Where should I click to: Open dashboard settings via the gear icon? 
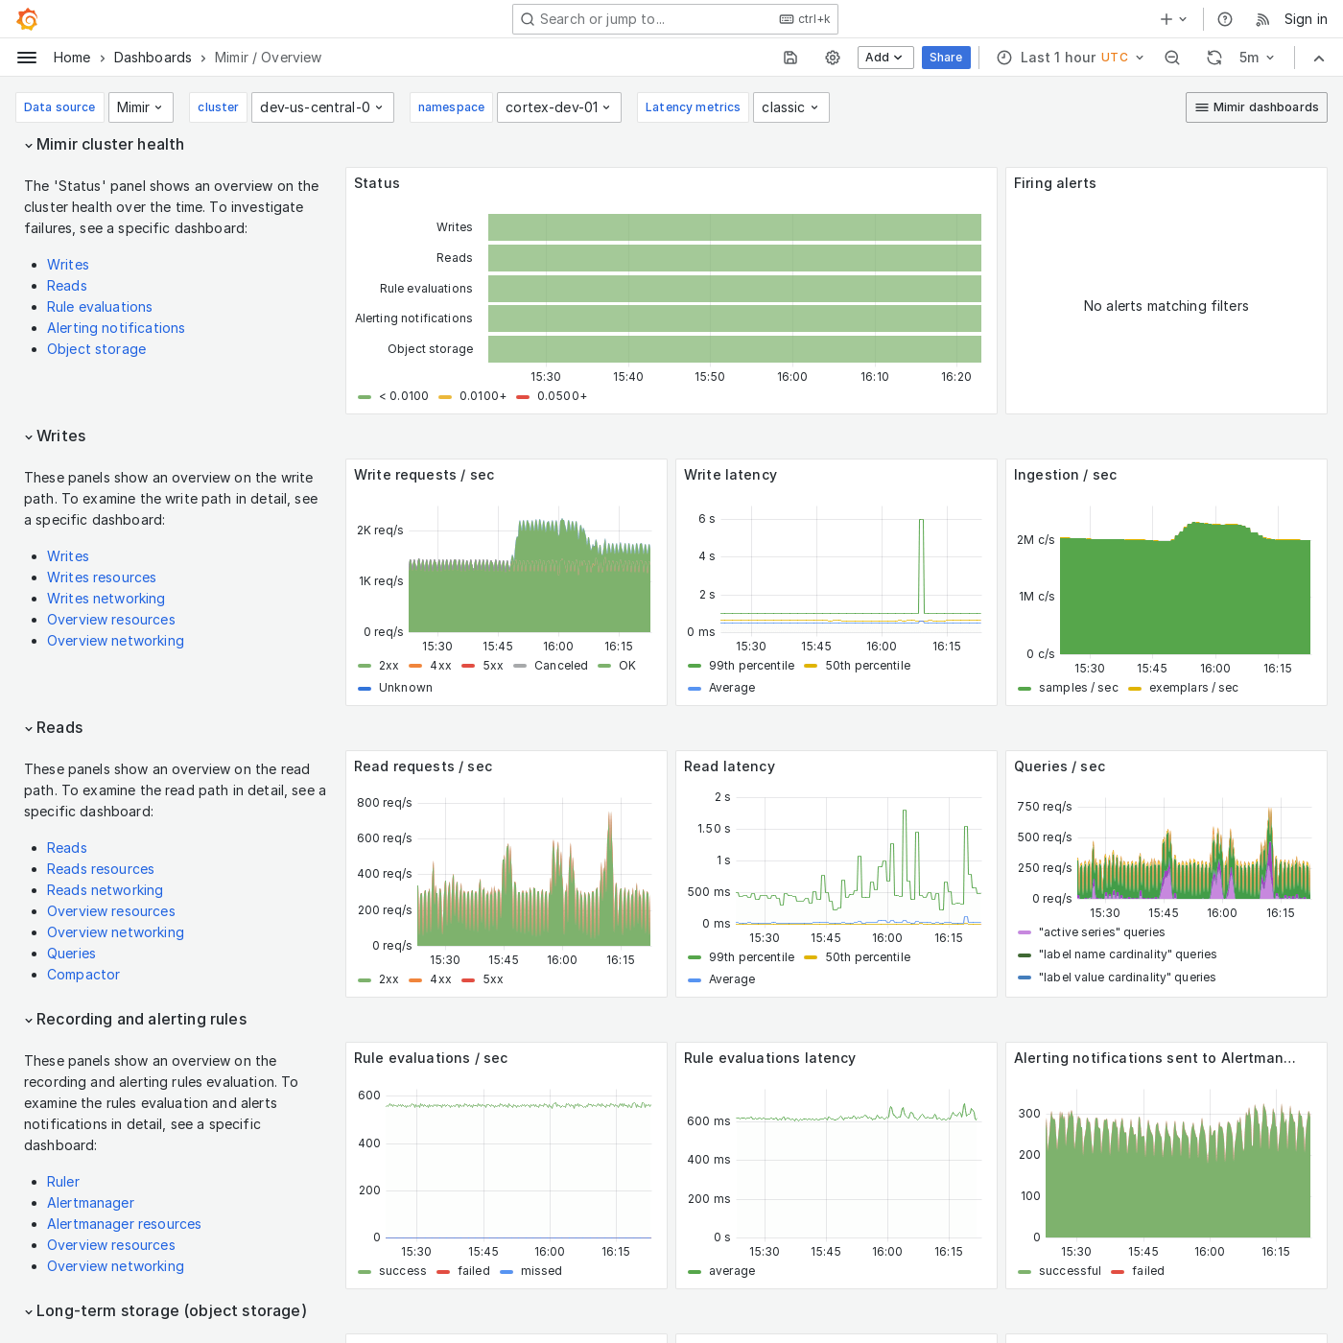coord(832,58)
